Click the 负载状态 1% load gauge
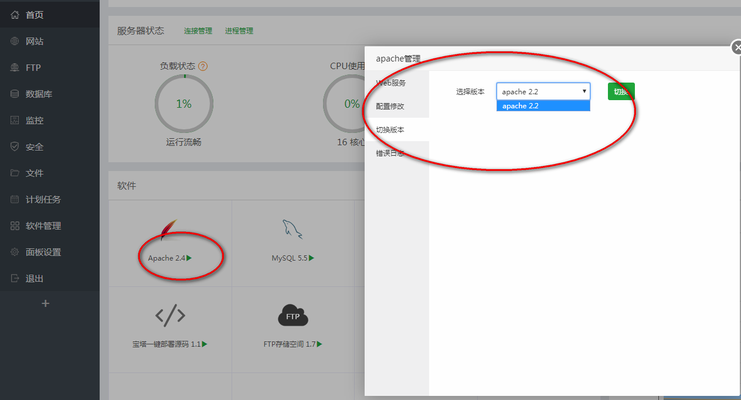This screenshot has width=741, height=400. click(184, 104)
